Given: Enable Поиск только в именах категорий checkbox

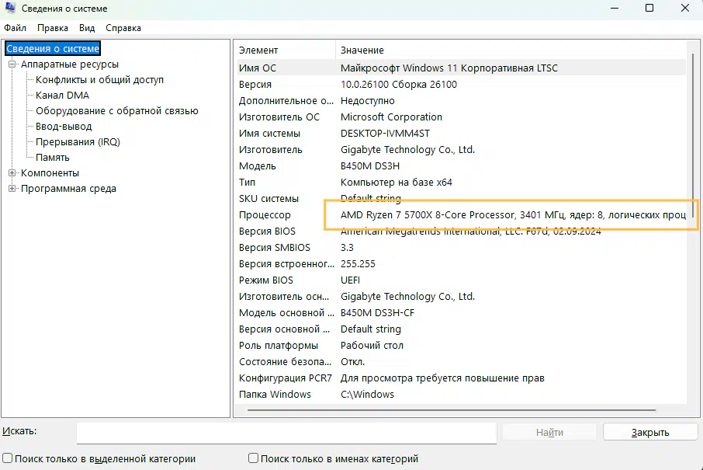Looking at the screenshot, I should (x=254, y=459).
